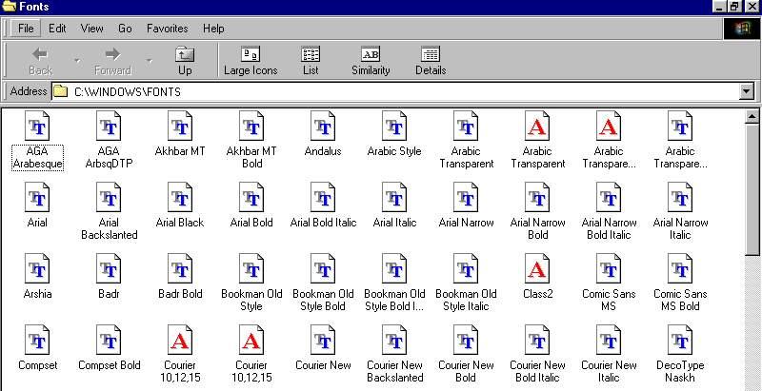Open the Favorites menu

pos(168,29)
